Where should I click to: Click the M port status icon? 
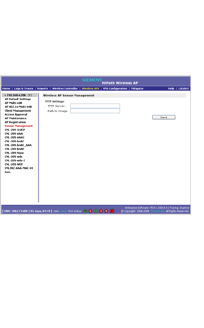[x=85, y=211]
